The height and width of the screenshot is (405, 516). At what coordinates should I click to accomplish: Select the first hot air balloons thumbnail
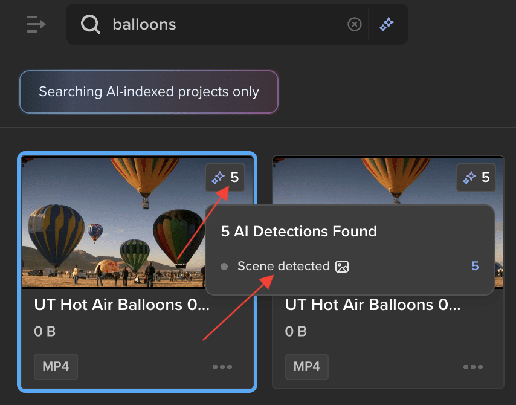tap(114, 222)
